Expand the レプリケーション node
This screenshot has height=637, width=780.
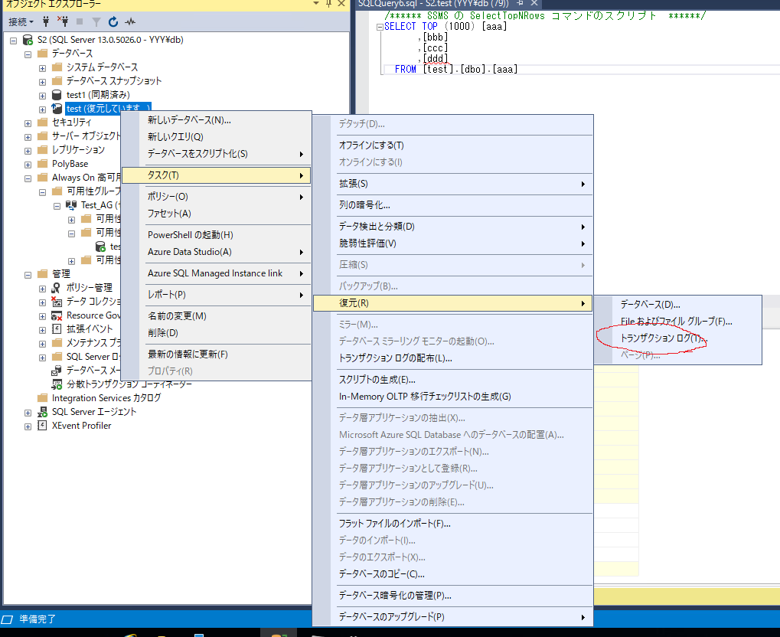(x=28, y=151)
